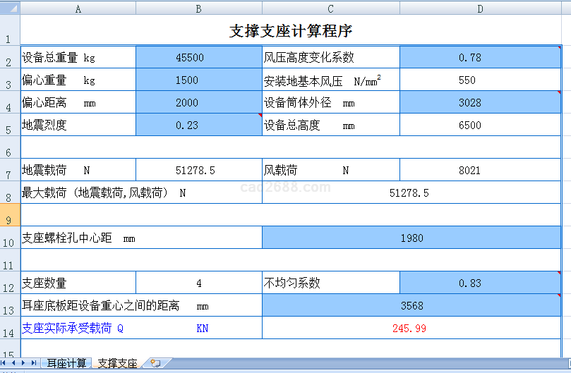Select seismic intensity cell with value 0.23
This screenshot has height=373, width=571.
[198, 126]
